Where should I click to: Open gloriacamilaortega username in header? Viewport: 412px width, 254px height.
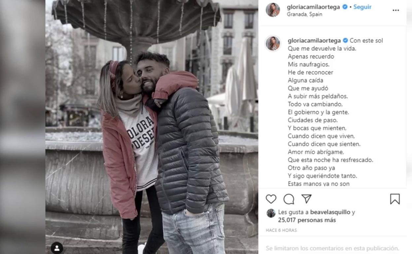pos(313,7)
